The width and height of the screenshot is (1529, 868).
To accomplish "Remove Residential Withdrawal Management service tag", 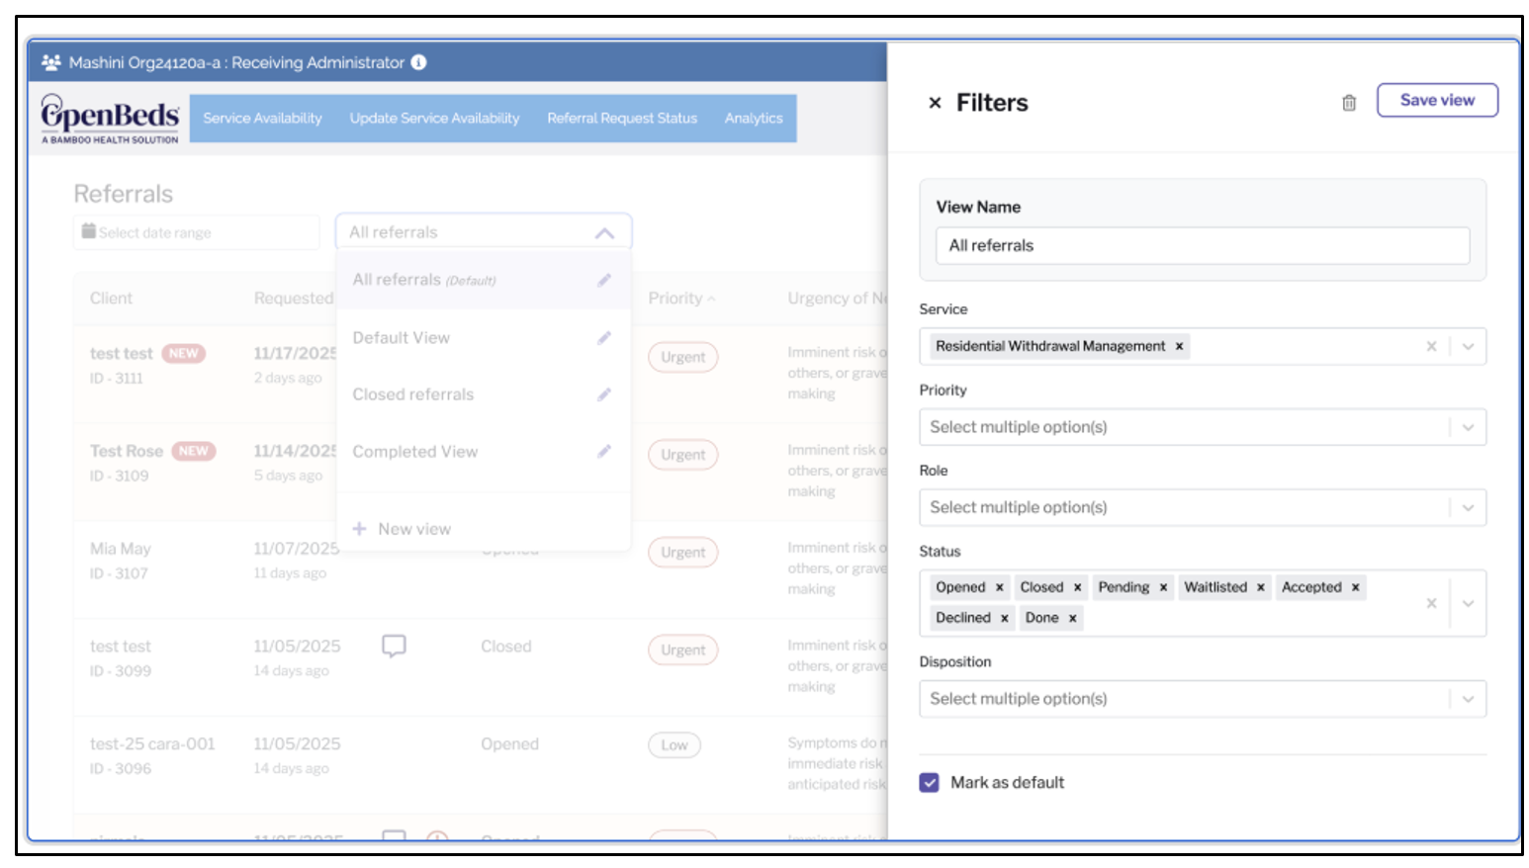I will (x=1179, y=346).
